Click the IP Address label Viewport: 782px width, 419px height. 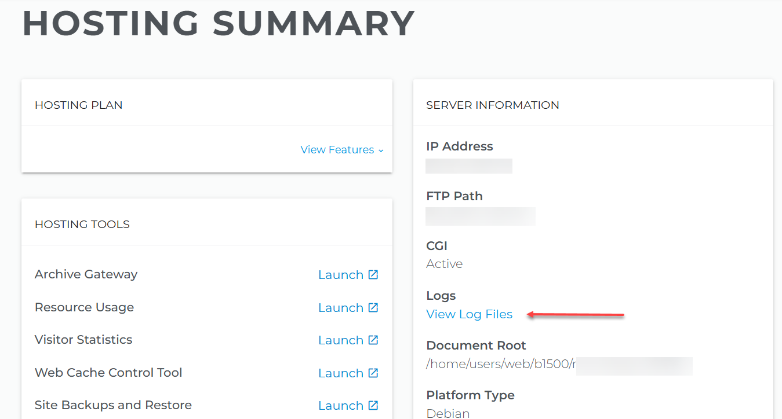pos(460,146)
